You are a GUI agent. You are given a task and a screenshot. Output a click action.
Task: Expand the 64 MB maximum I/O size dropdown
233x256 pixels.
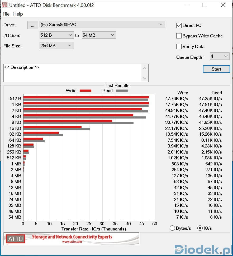coord(99,35)
